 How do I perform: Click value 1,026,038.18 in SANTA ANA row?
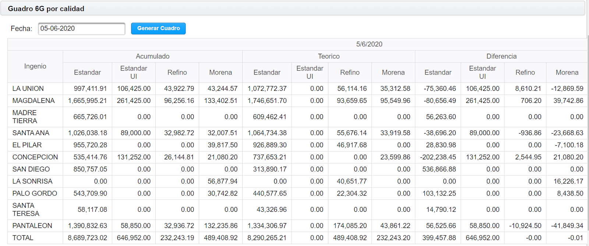[x=87, y=133]
